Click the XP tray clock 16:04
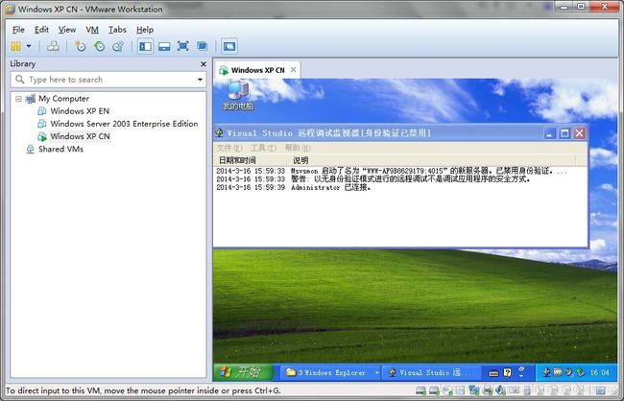Image resolution: width=624 pixels, height=401 pixels. pos(599,373)
